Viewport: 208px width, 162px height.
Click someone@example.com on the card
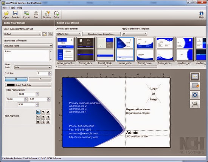click(x=84, y=133)
